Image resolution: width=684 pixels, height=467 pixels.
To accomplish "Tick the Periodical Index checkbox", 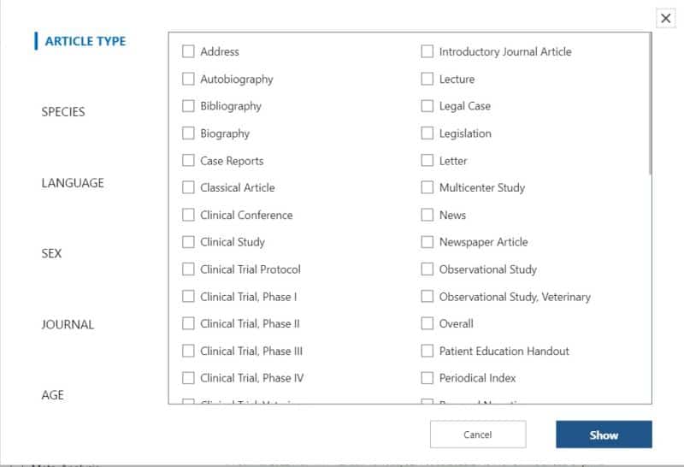I will coord(427,378).
